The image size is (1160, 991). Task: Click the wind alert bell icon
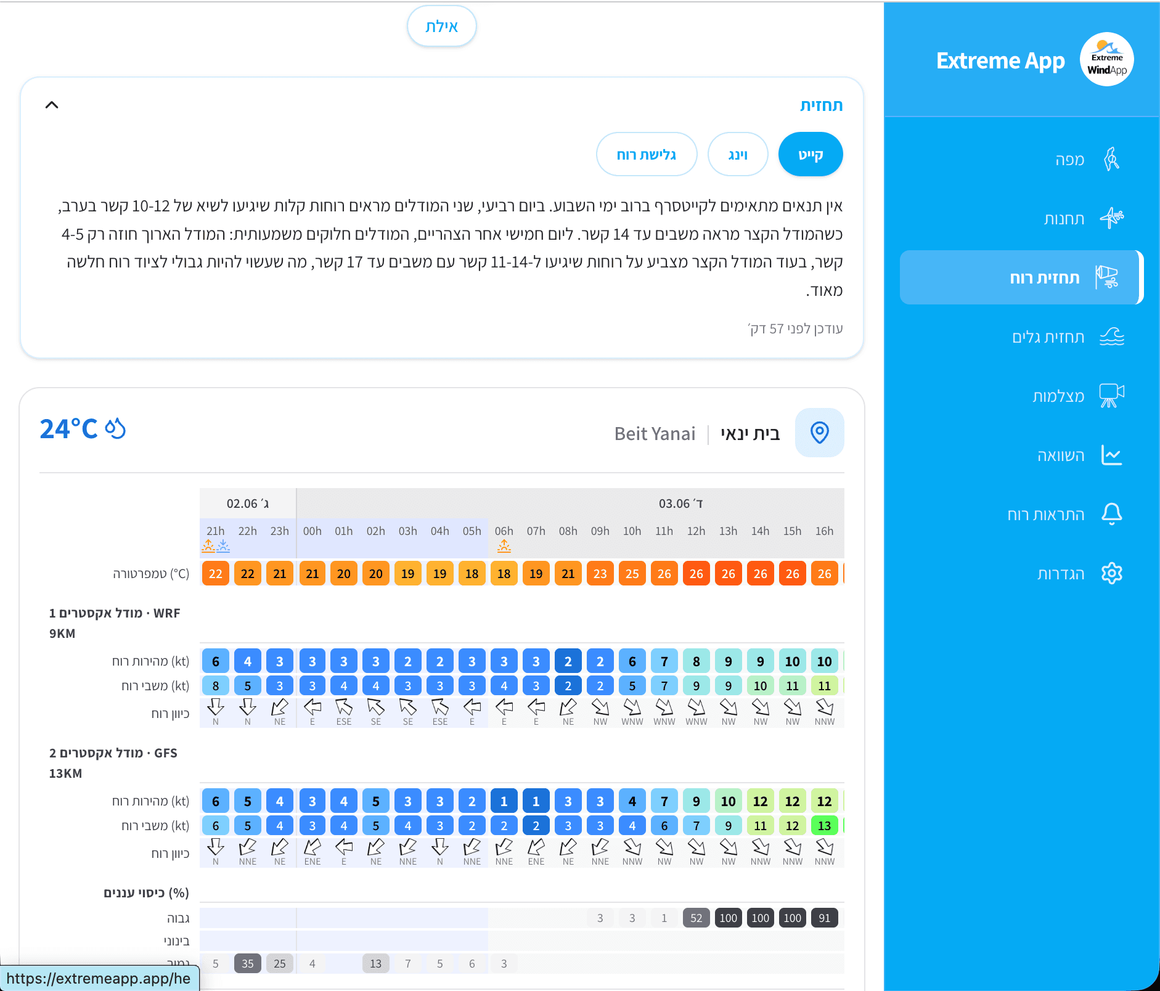pos(1112,514)
